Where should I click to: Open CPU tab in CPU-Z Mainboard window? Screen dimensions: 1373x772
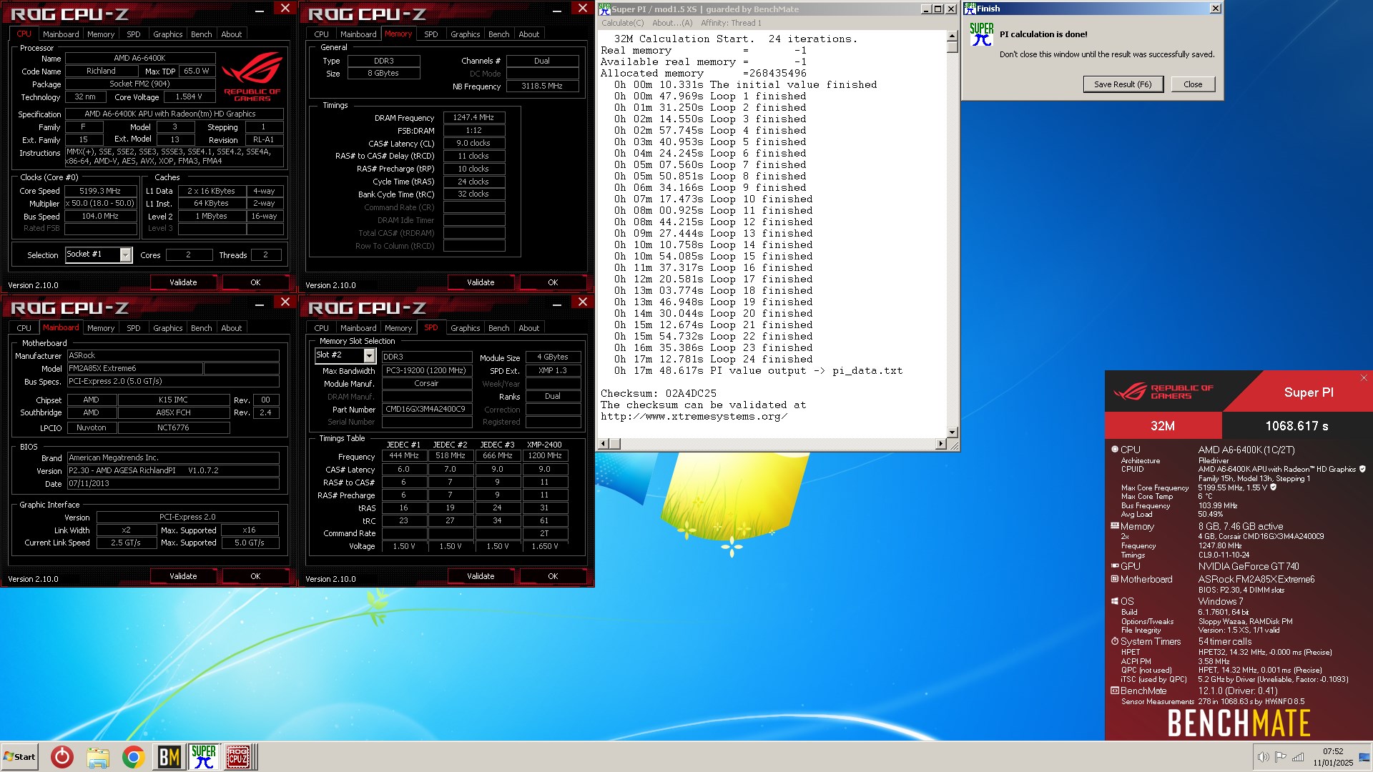pos(24,328)
